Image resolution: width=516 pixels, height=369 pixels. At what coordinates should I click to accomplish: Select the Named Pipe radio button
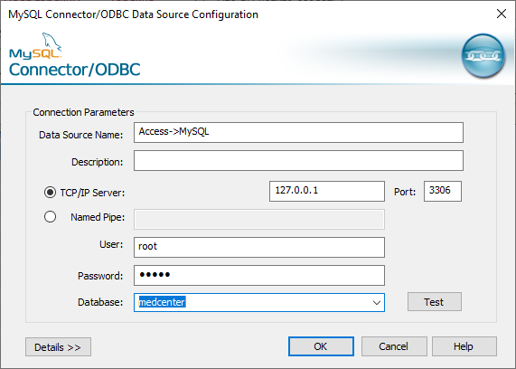50,217
